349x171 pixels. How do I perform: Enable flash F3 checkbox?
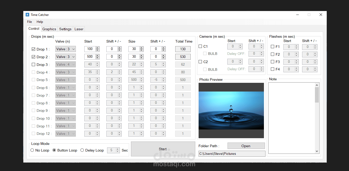coord(273,62)
